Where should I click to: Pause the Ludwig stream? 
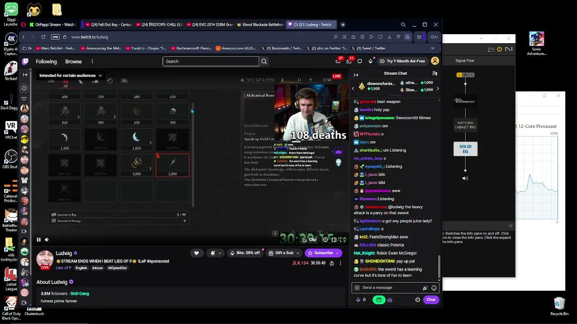(38, 240)
